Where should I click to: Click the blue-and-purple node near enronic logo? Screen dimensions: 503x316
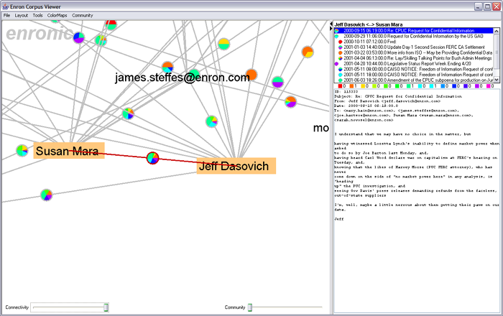tap(79, 38)
